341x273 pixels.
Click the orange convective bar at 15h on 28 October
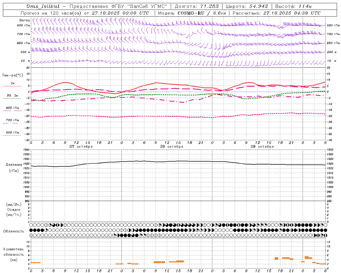180,261
